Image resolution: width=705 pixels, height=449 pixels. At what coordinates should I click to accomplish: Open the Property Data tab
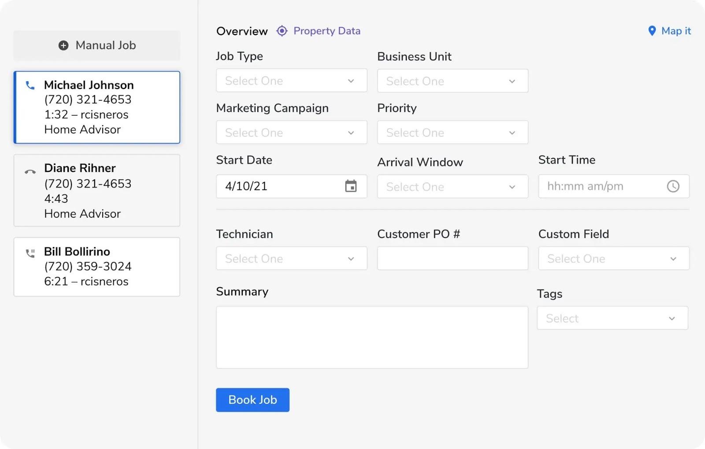click(x=327, y=31)
